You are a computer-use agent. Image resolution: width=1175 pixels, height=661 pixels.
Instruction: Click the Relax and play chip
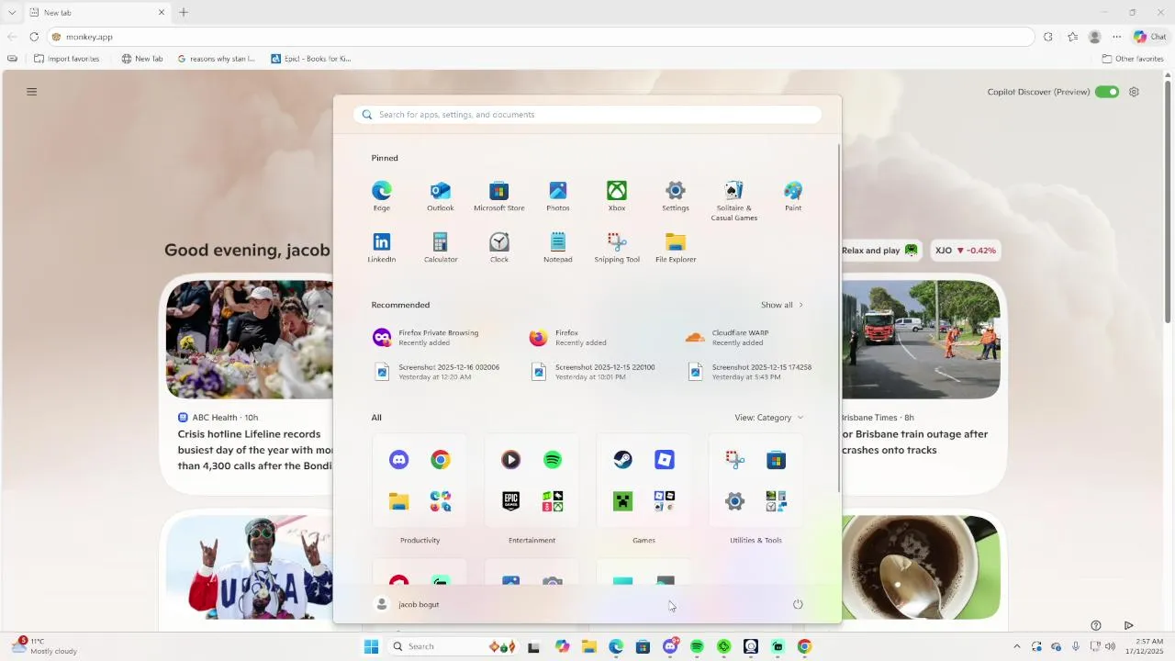coord(879,251)
